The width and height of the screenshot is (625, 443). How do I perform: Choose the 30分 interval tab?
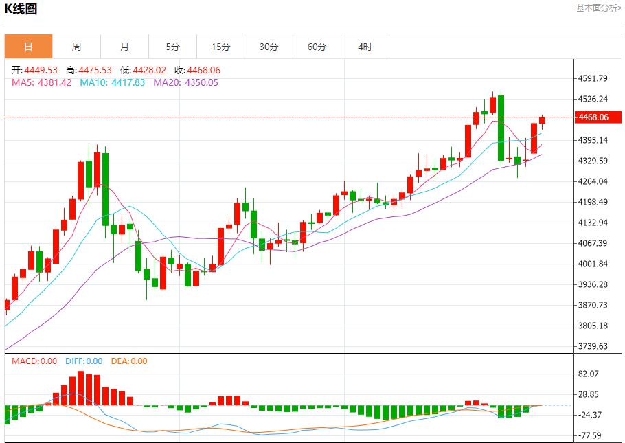269,47
